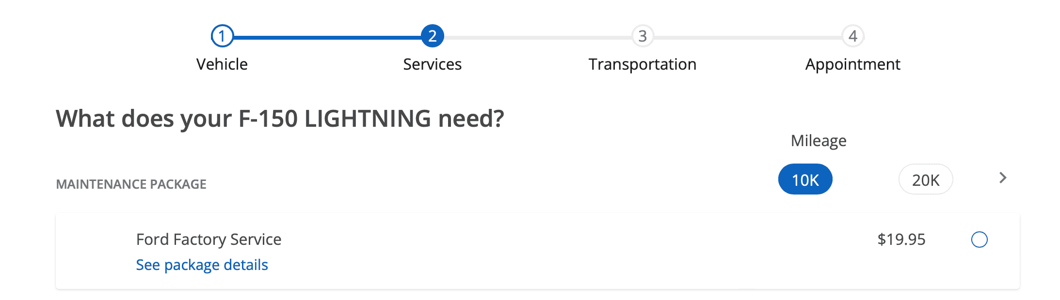Click the step 3 circle icon
Screen dimensions: 1060x300
642,36
